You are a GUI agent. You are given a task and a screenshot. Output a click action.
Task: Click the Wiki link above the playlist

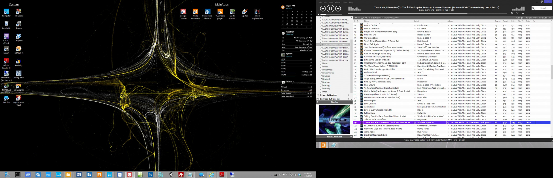point(535,18)
